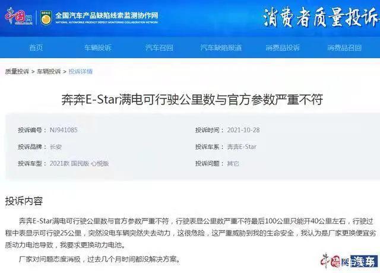Open the 汽车召回 navigation tab
This screenshot has height=273, width=380.
point(159,47)
